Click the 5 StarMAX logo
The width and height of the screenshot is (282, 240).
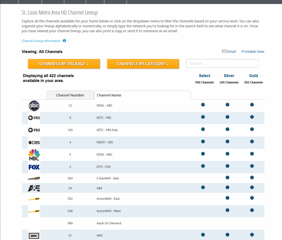[x=34, y=179]
